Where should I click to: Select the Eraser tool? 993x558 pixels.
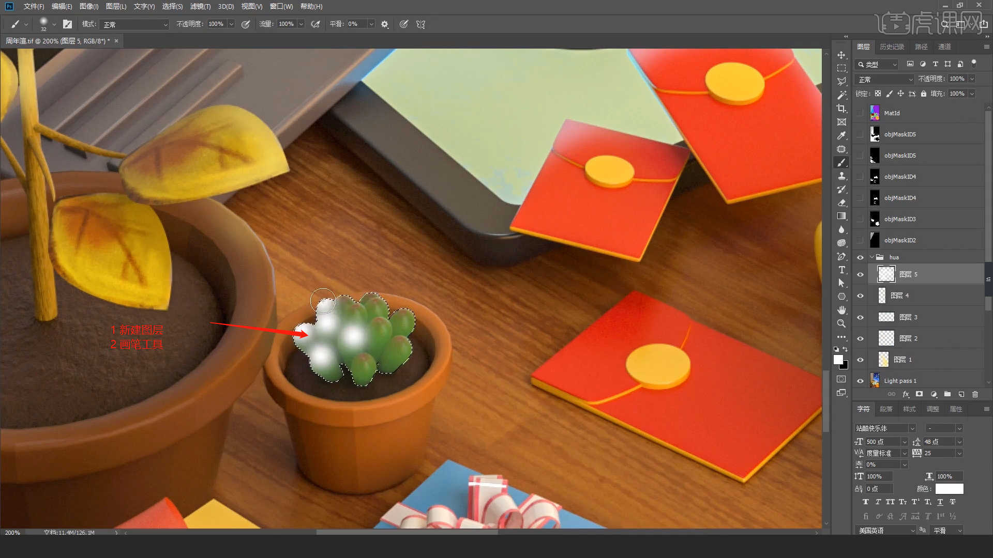[x=841, y=203]
